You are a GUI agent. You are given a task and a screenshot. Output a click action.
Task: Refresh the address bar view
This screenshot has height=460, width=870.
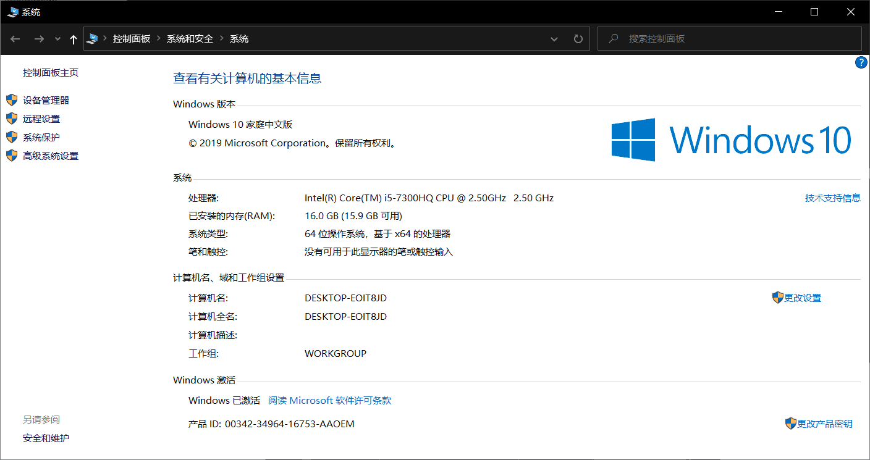click(578, 39)
